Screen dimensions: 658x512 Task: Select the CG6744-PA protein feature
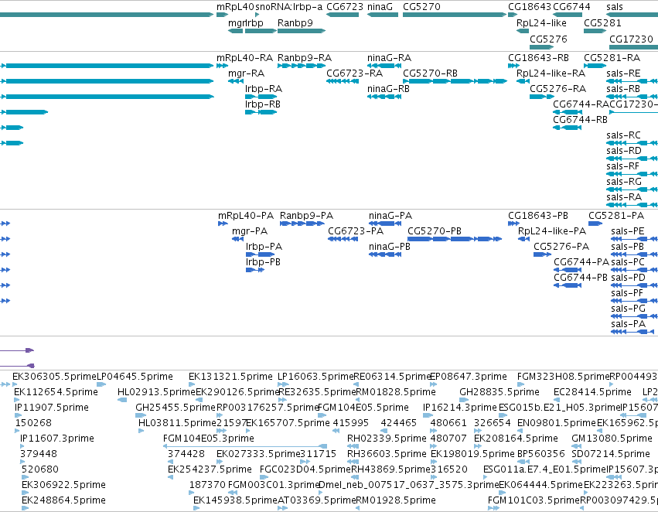click(x=568, y=270)
